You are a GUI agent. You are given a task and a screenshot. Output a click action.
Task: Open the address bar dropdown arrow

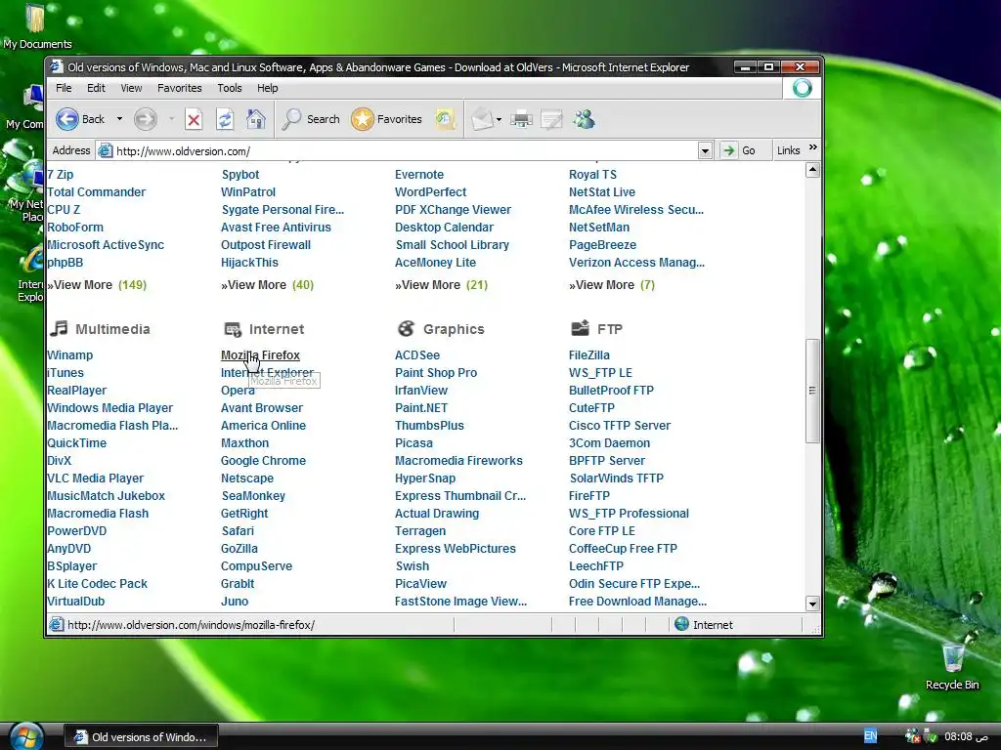(x=705, y=151)
